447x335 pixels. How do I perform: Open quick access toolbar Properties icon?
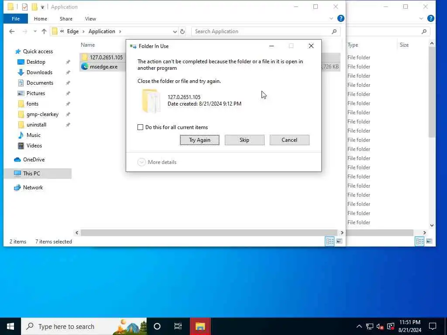click(x=25, y=7)
